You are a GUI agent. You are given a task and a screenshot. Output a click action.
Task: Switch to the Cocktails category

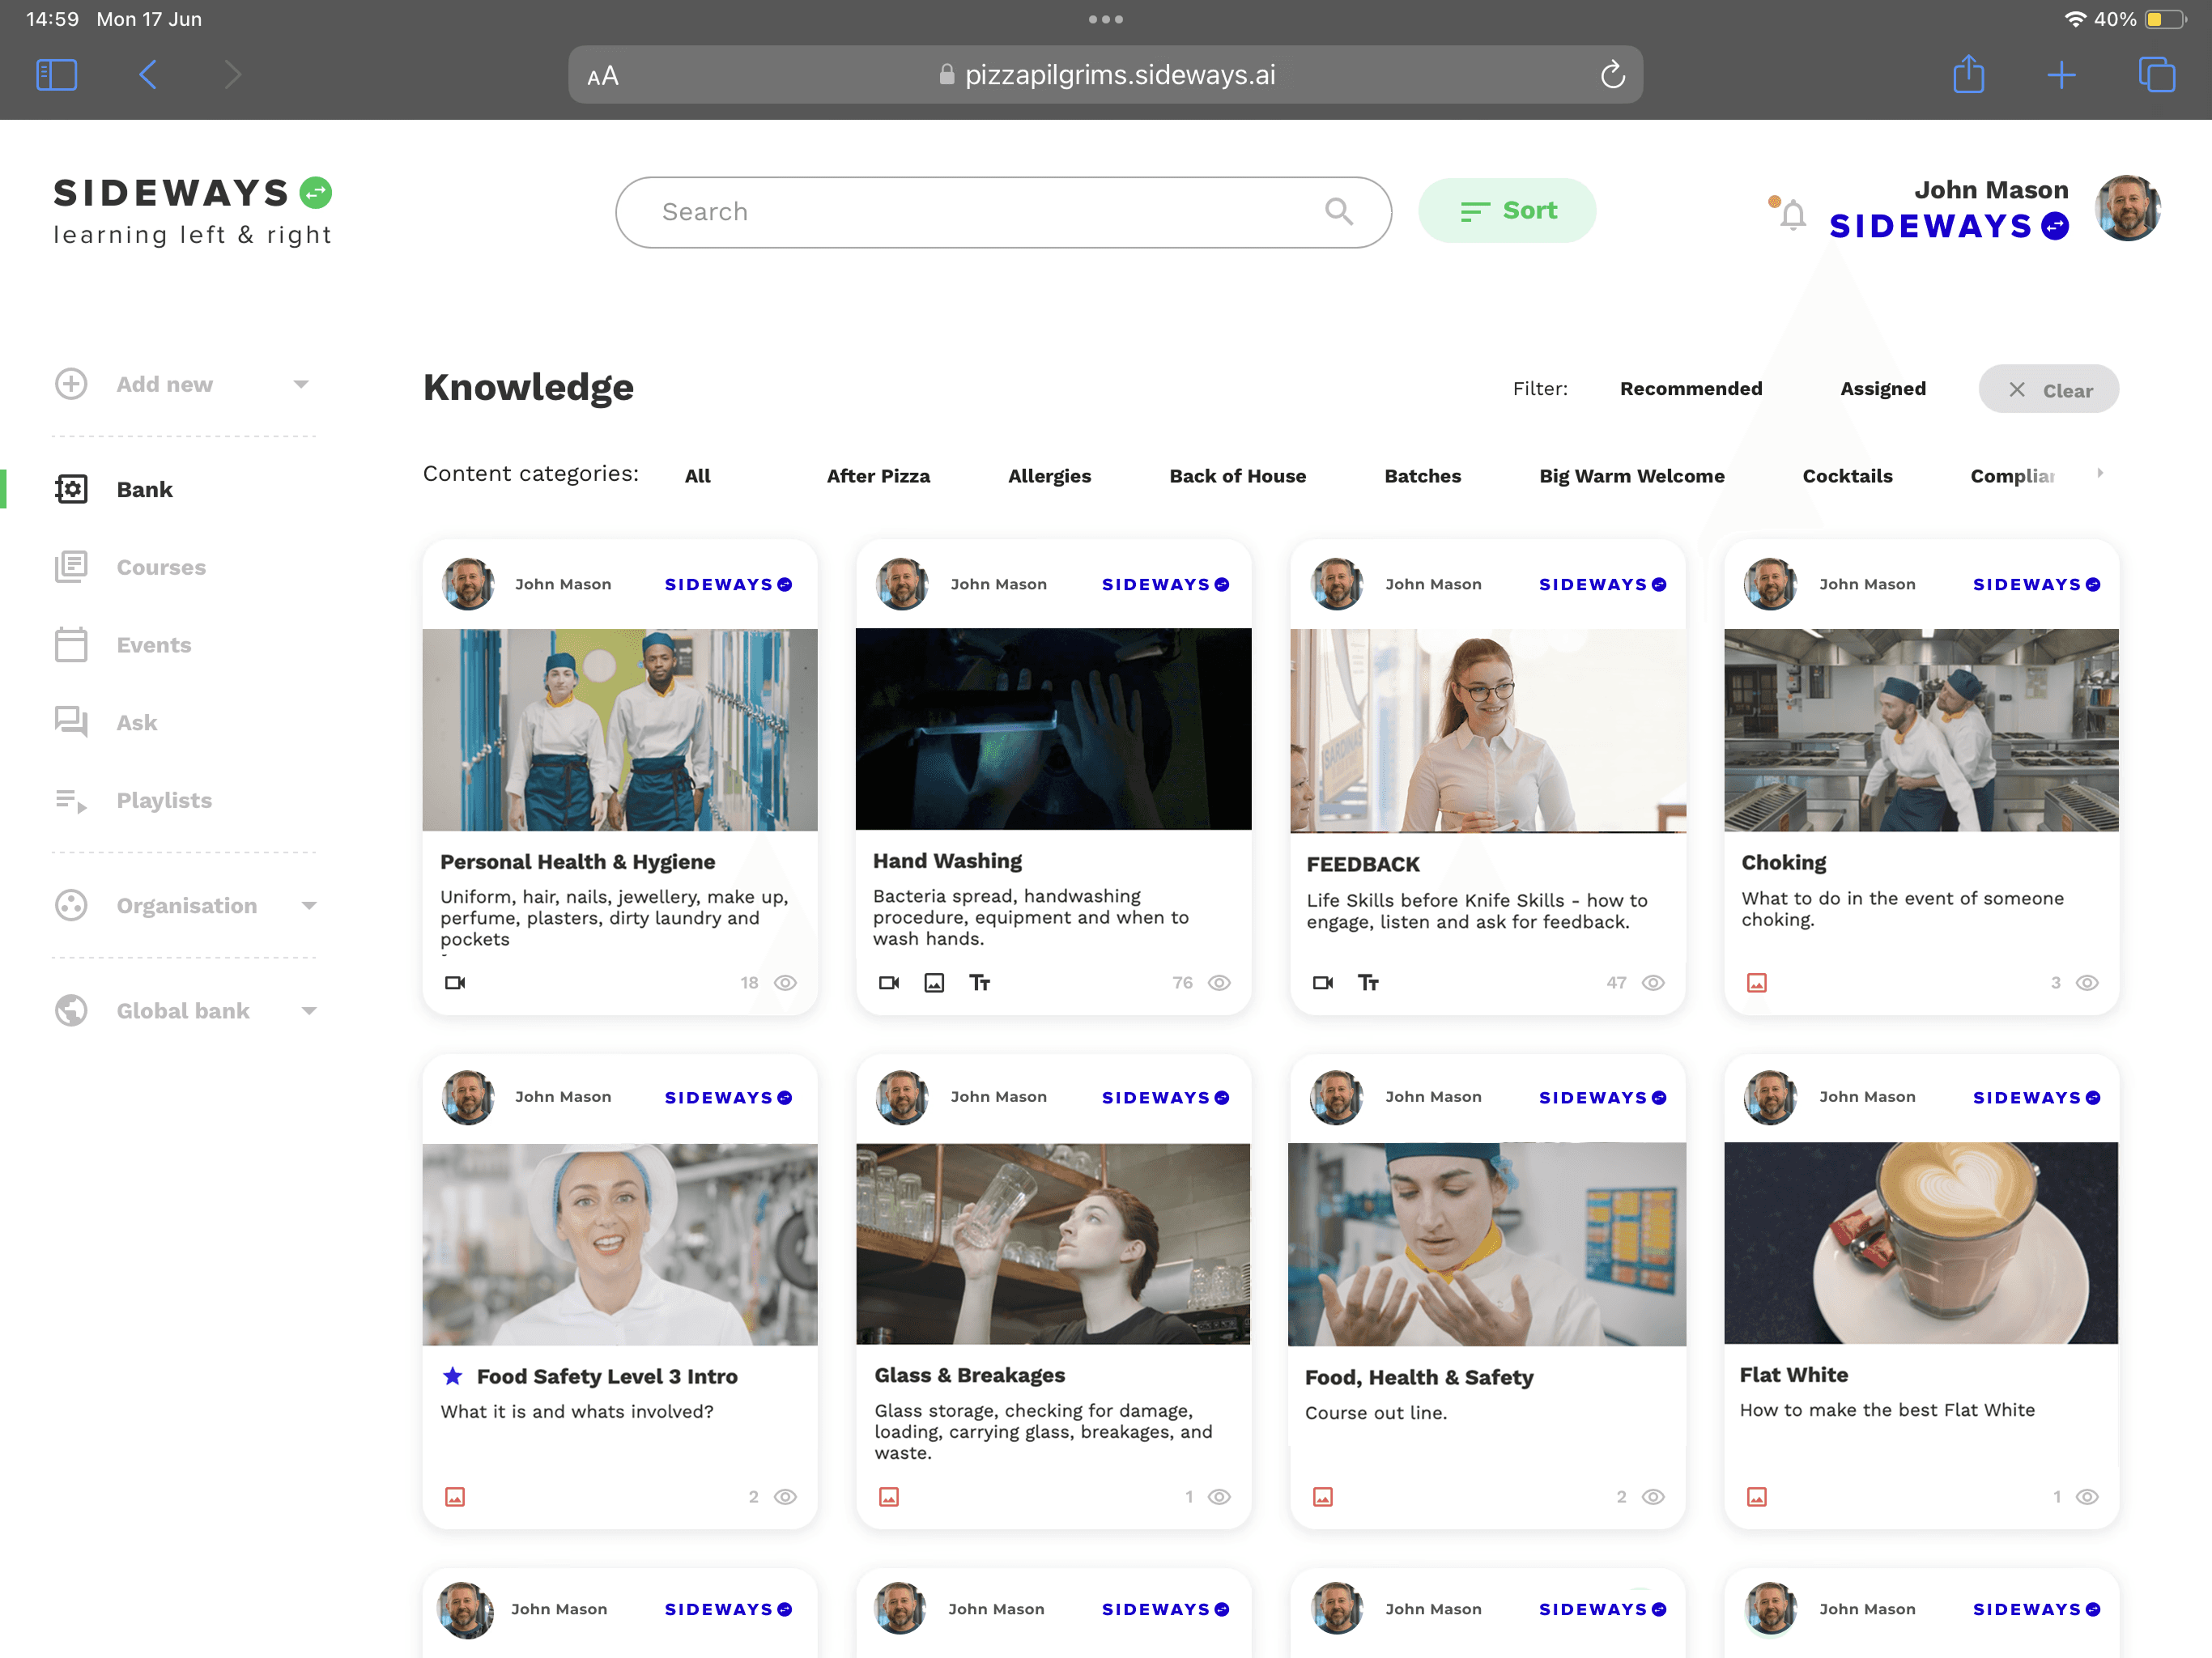pyautogui.click(x=1847, y=476)
